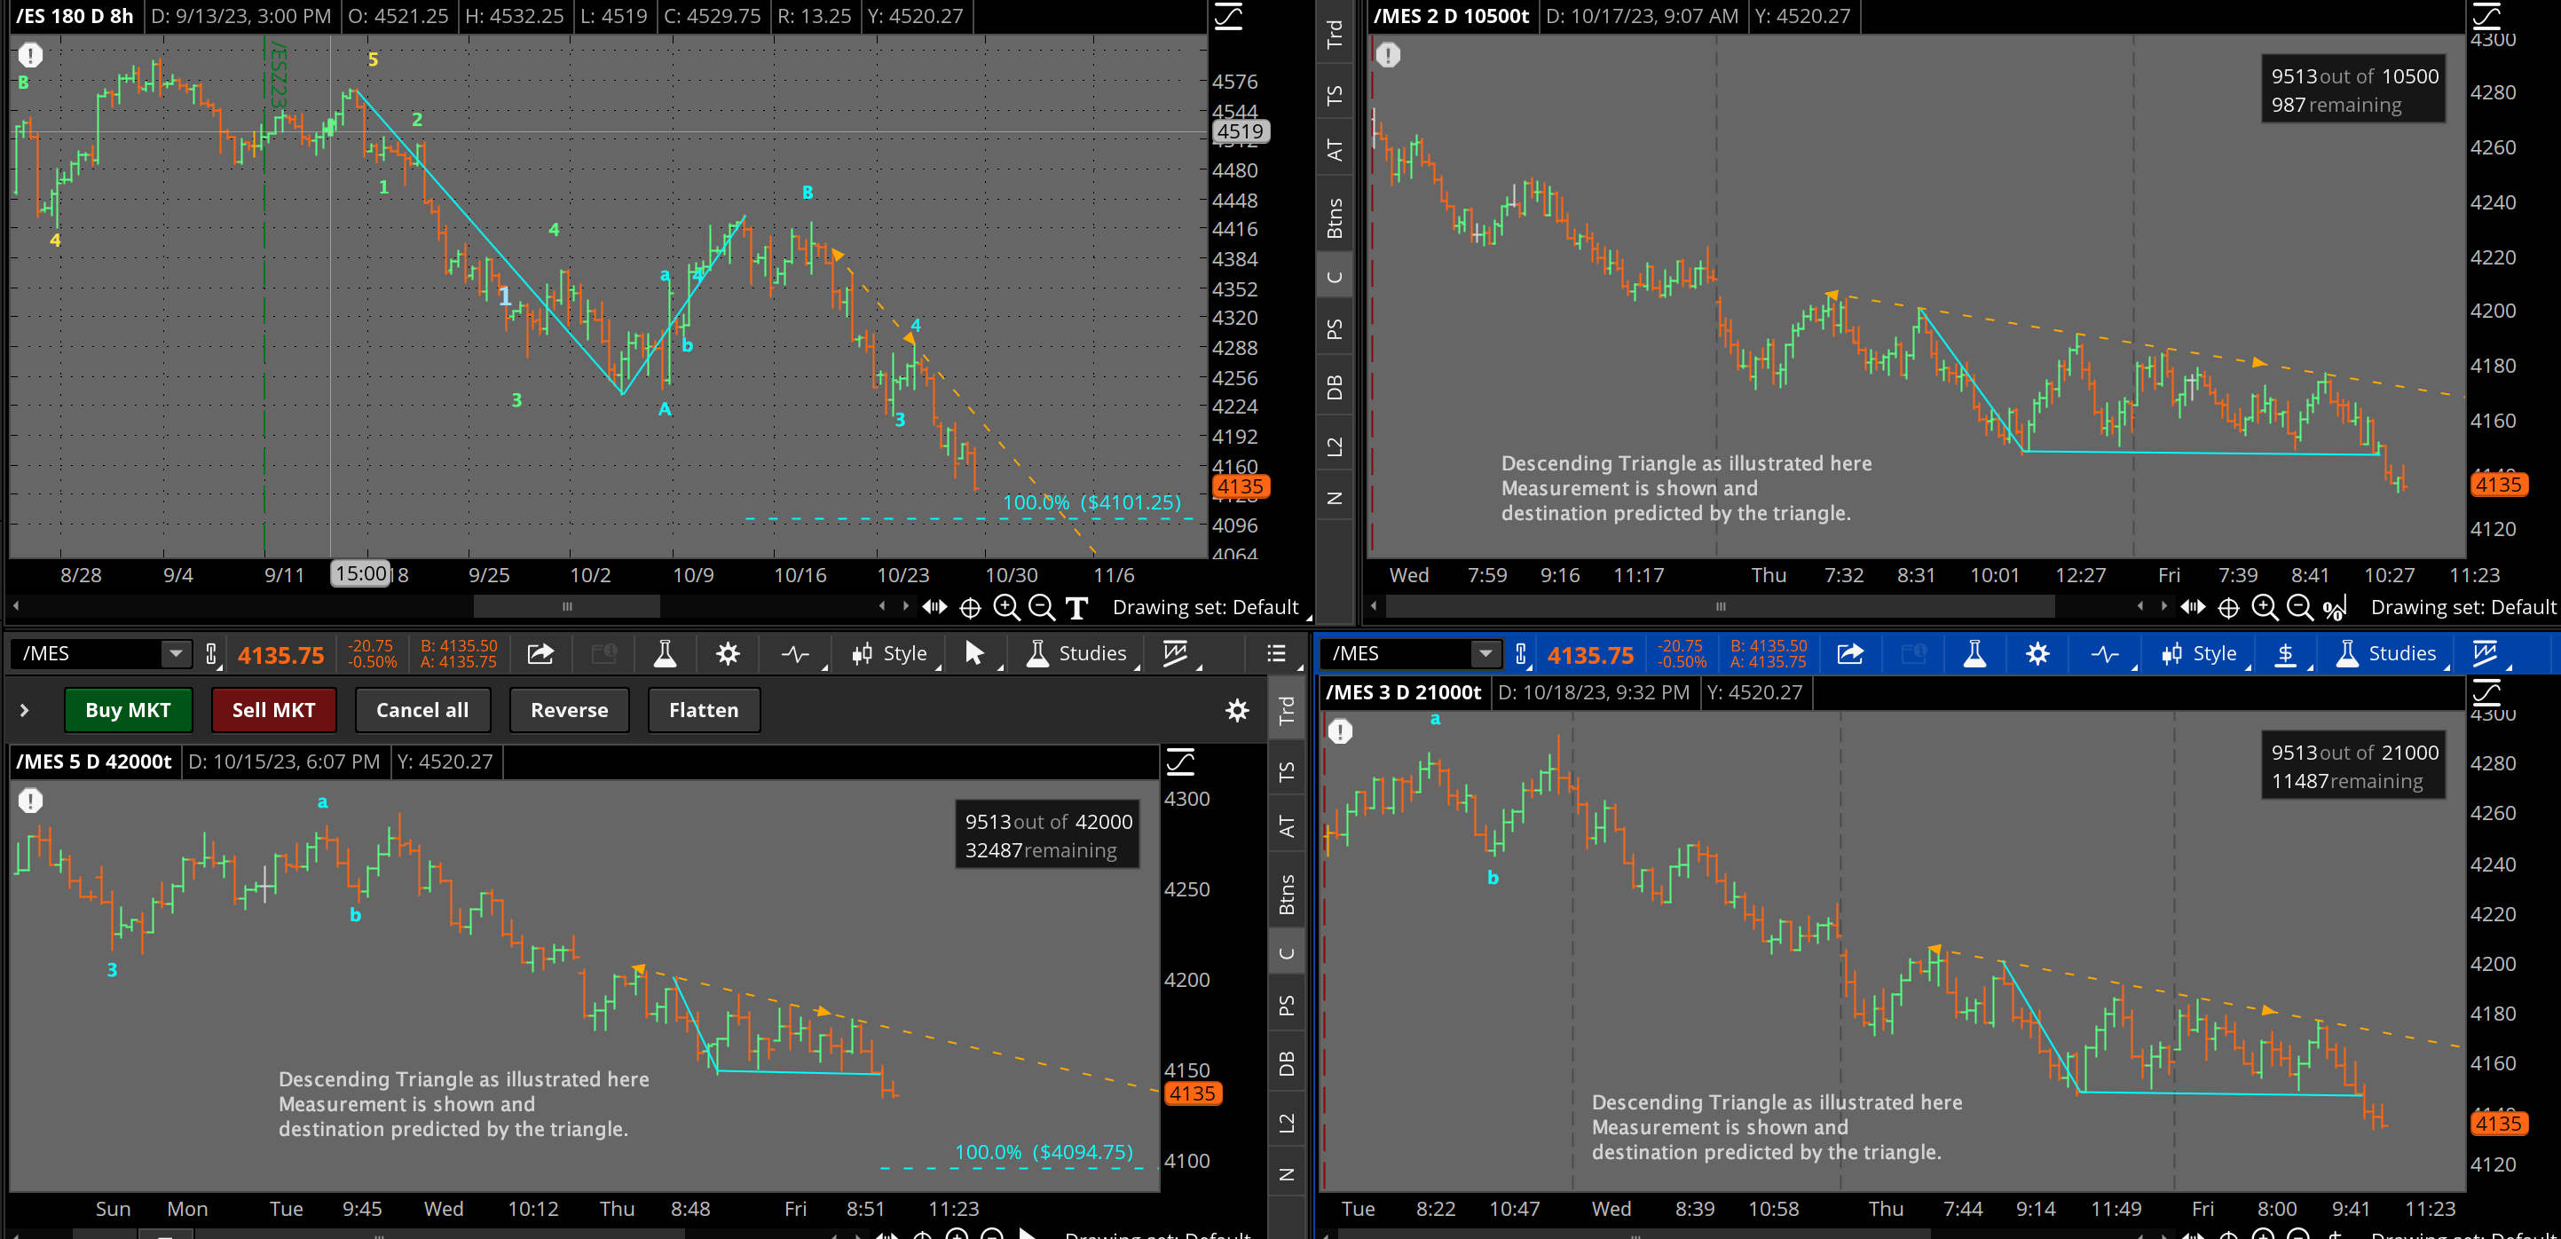Zoom out on the /MES 2 D 10500t chart

tap(2299, 606)
